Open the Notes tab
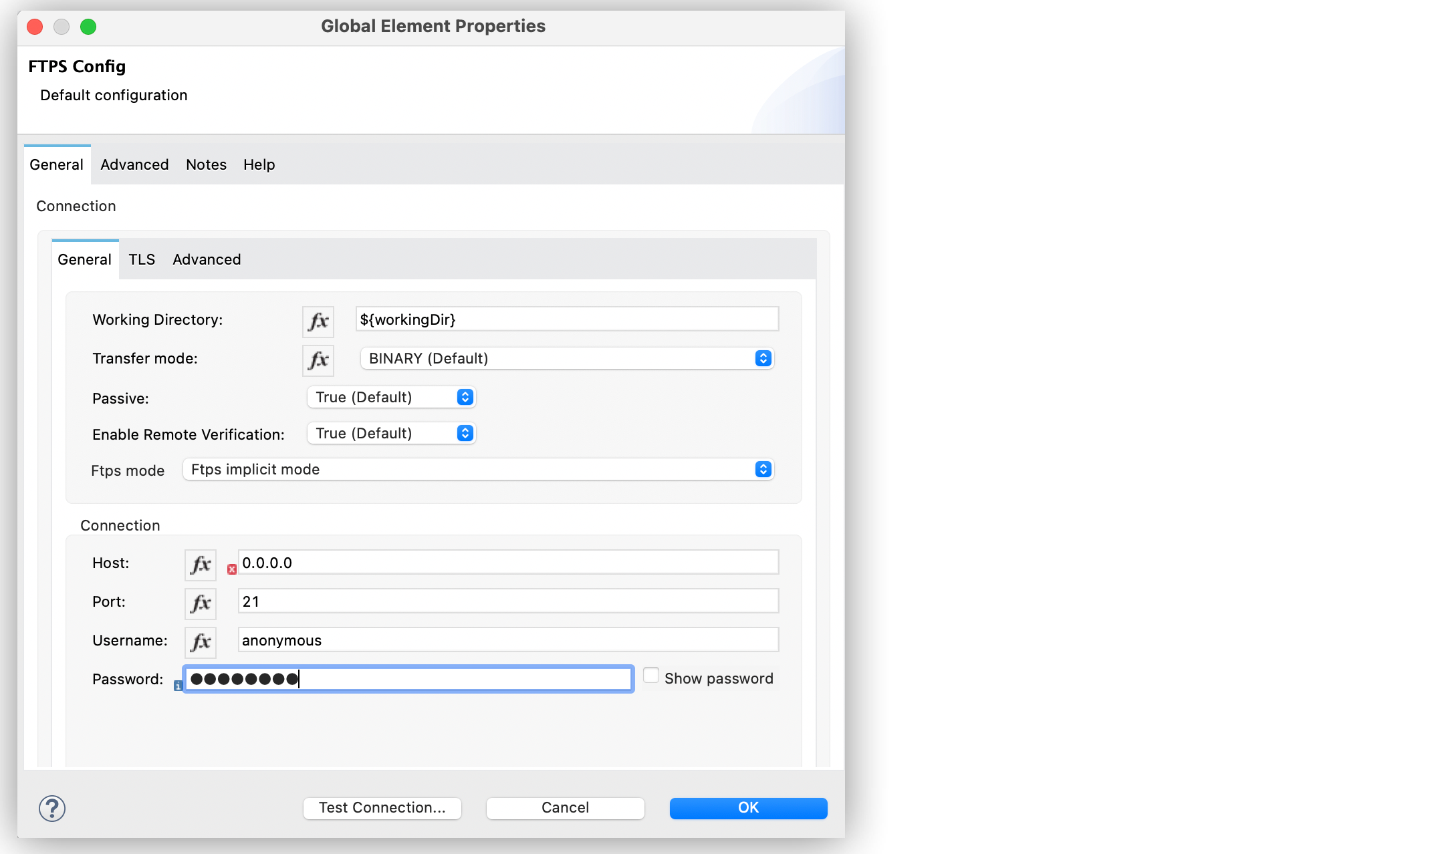 point(206,165)
